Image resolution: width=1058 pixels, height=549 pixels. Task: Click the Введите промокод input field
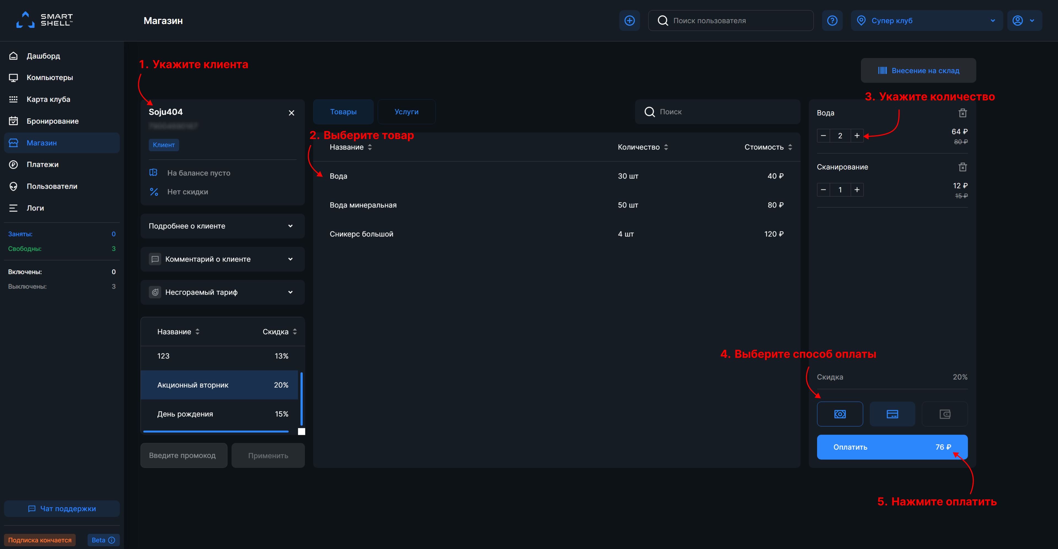click(x=184, y=455)
